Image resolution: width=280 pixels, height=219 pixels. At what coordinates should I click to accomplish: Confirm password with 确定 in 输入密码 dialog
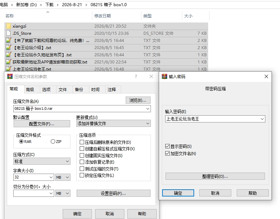(178, 193)
